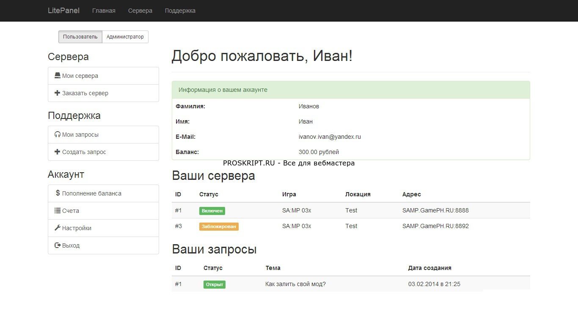
Task: Open Мои запросы sidebar item
Action: click(x=103, y=135)
